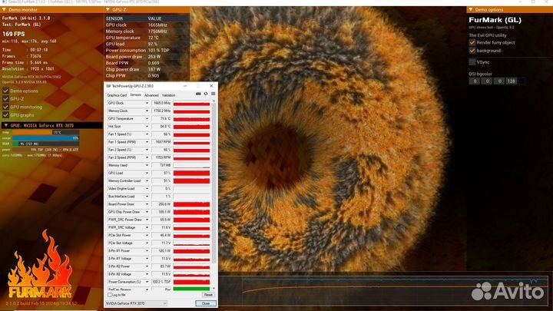The image size is (553, 311).
Task: Click the PerfCap Reason green bar
Action: pyautogui.click(x=191, y=289)
